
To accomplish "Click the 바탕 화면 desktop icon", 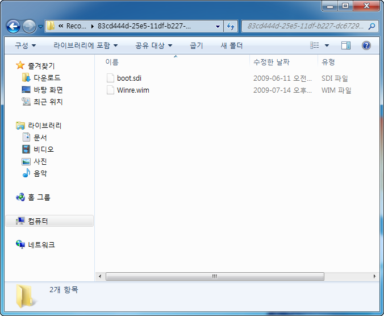I will click(26, 90).
